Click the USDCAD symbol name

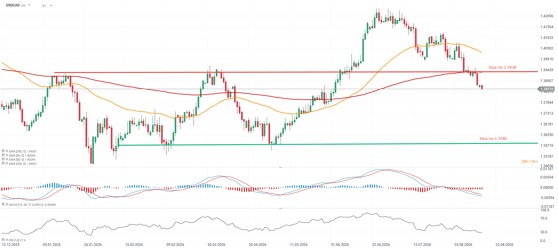point(13,5)
